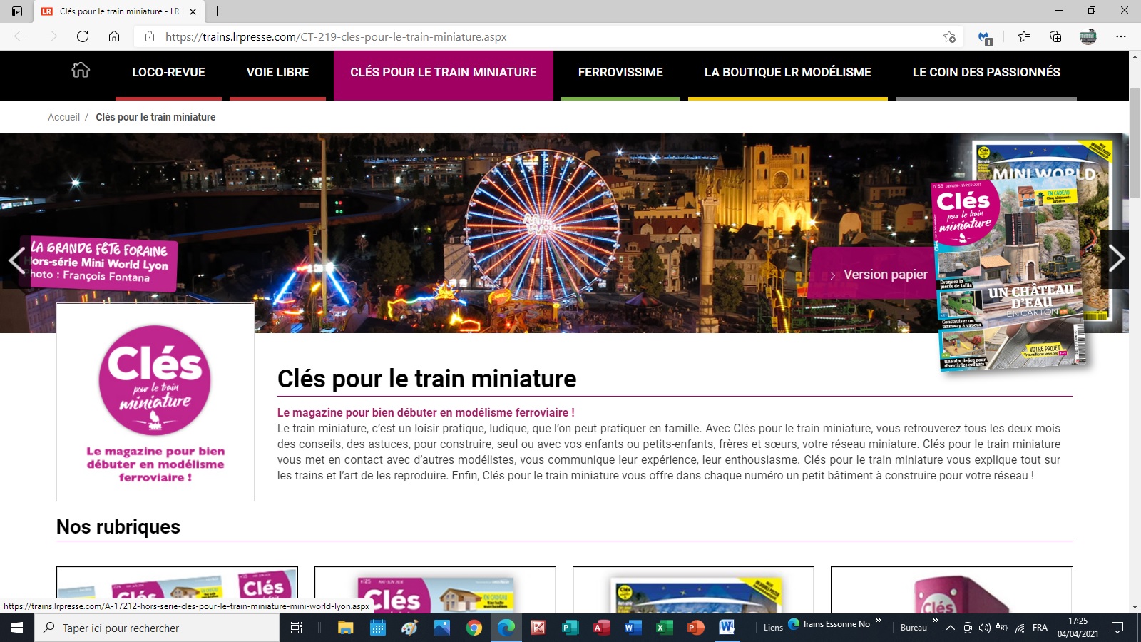Click the address bar URL field
This screenshot has width=1141, height=642.
[x=549, y=36]
